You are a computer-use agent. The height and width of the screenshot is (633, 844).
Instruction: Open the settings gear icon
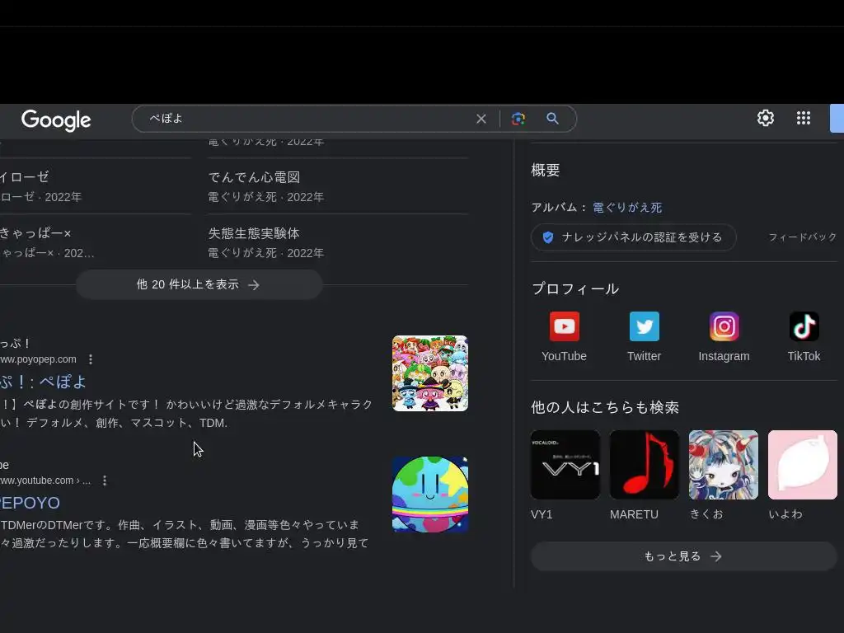(766, 118)
